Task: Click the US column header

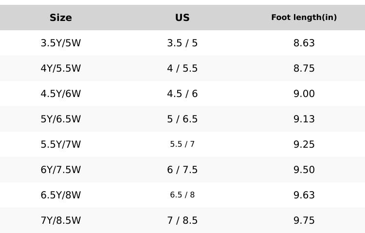Action: (x=182, y=18)
